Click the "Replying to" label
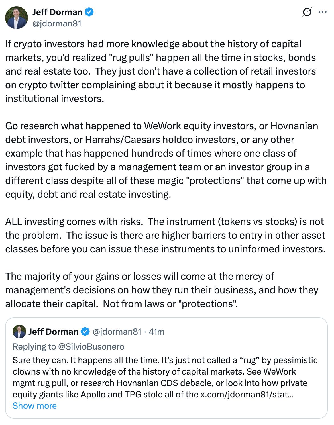Screen dimensions: 334x425 (34, 346)
